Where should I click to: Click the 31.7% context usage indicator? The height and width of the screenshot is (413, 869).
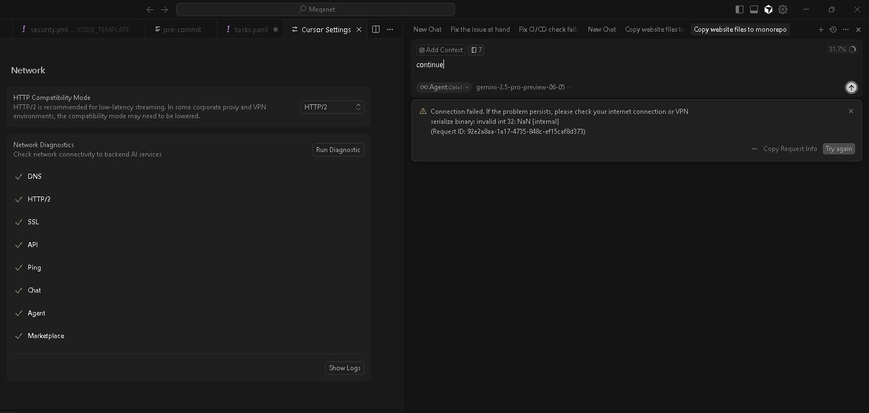(841, 49)
